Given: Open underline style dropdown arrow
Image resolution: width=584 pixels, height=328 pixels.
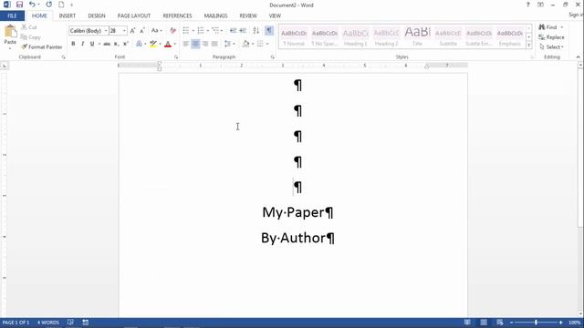Looking at the screenshot, I should pyautogui.click(x=99, y=44).
